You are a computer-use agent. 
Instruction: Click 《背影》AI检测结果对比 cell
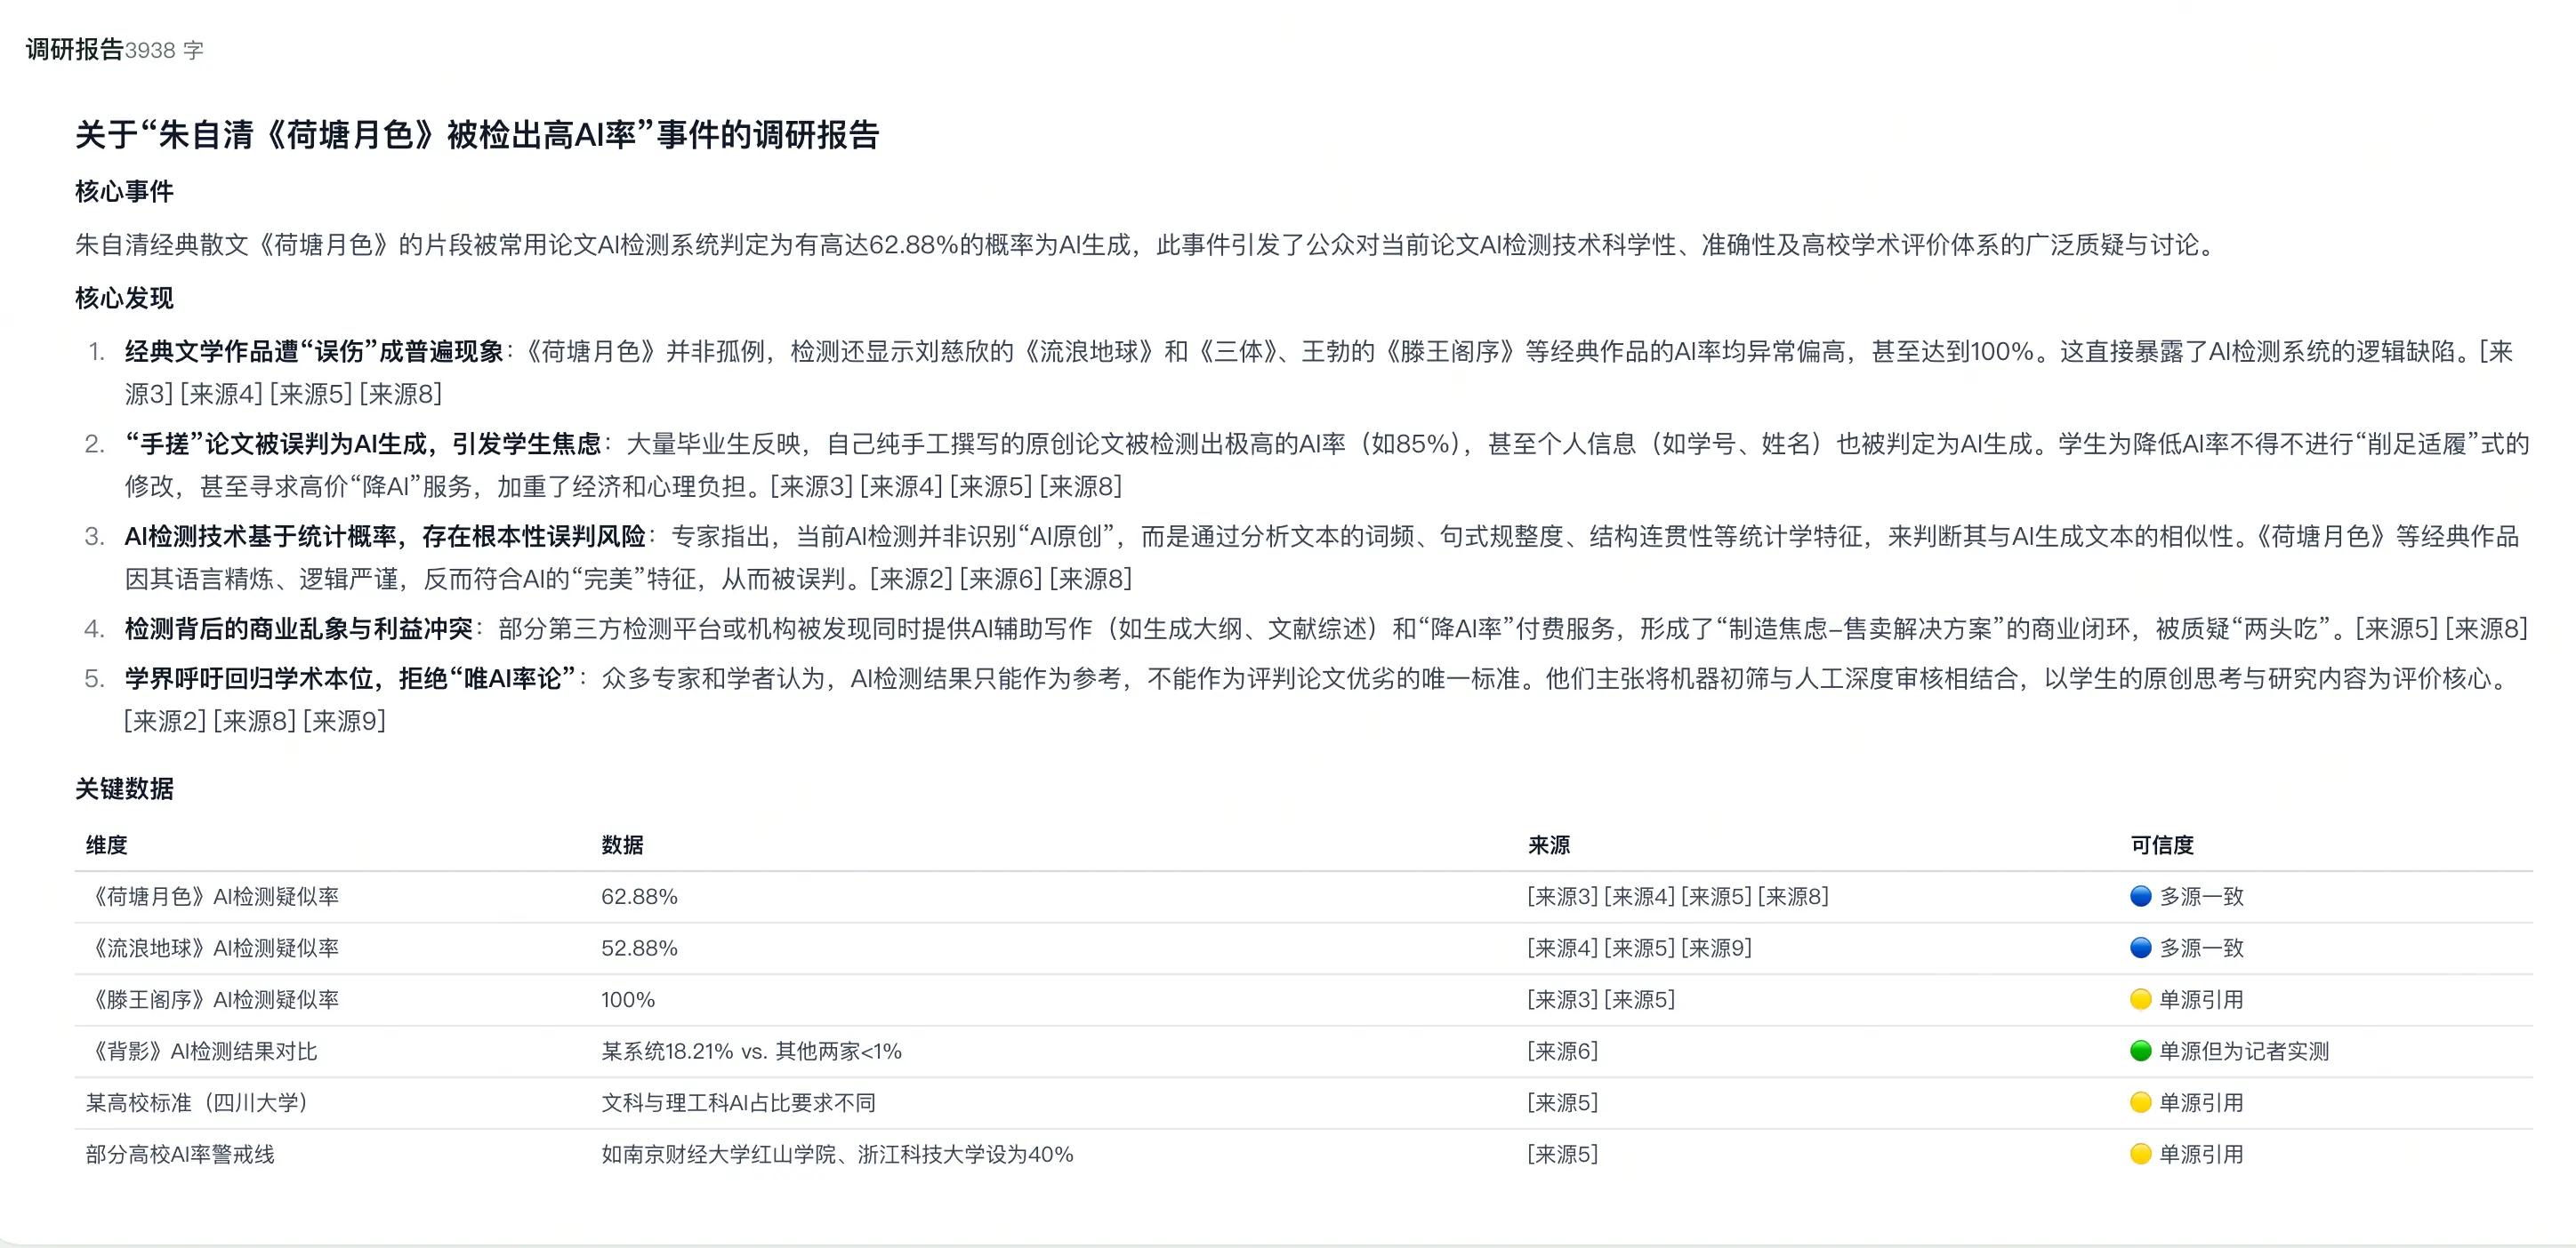pyautogui.click(x=201, y=1052)
